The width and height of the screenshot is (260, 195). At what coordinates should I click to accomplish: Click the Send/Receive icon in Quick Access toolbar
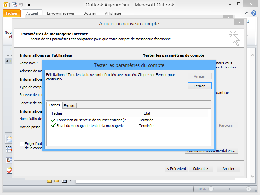[x=14, y=5]
